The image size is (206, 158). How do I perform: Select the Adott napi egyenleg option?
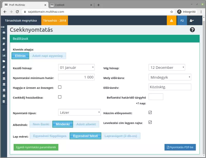pos(48,56)
